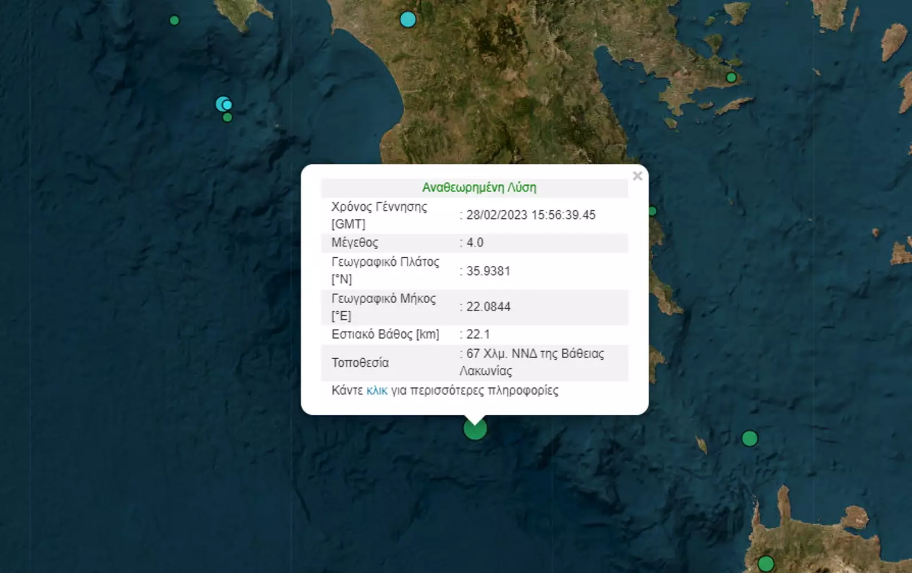912x573 pixels.
Task: Click the magnitude value 4.0
Action: pos(475,242)
